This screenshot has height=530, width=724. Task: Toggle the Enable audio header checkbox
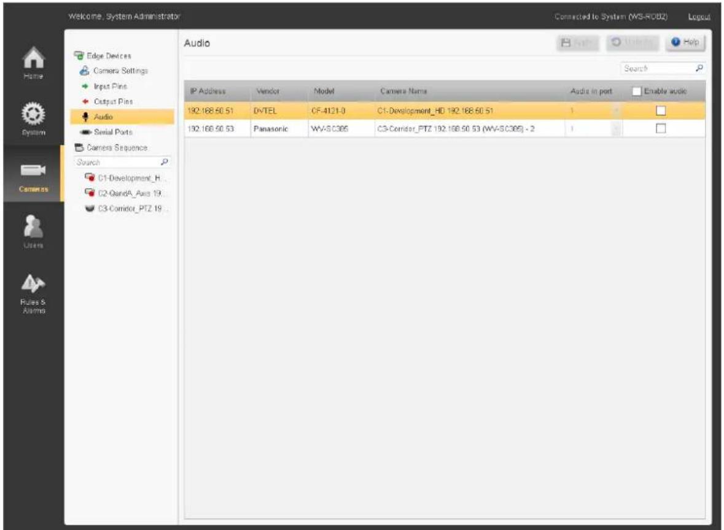[636, 91]
